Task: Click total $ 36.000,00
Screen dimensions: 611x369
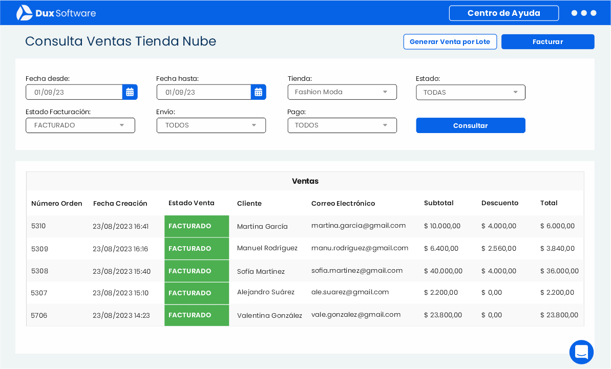Action: [x=559, y=271]
